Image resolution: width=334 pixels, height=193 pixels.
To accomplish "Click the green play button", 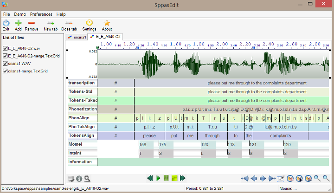I will (158, 178).
